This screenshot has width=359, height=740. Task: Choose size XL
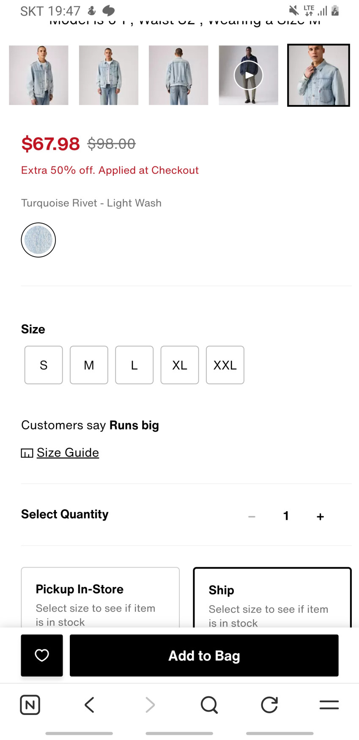click(x=180, y=365)
